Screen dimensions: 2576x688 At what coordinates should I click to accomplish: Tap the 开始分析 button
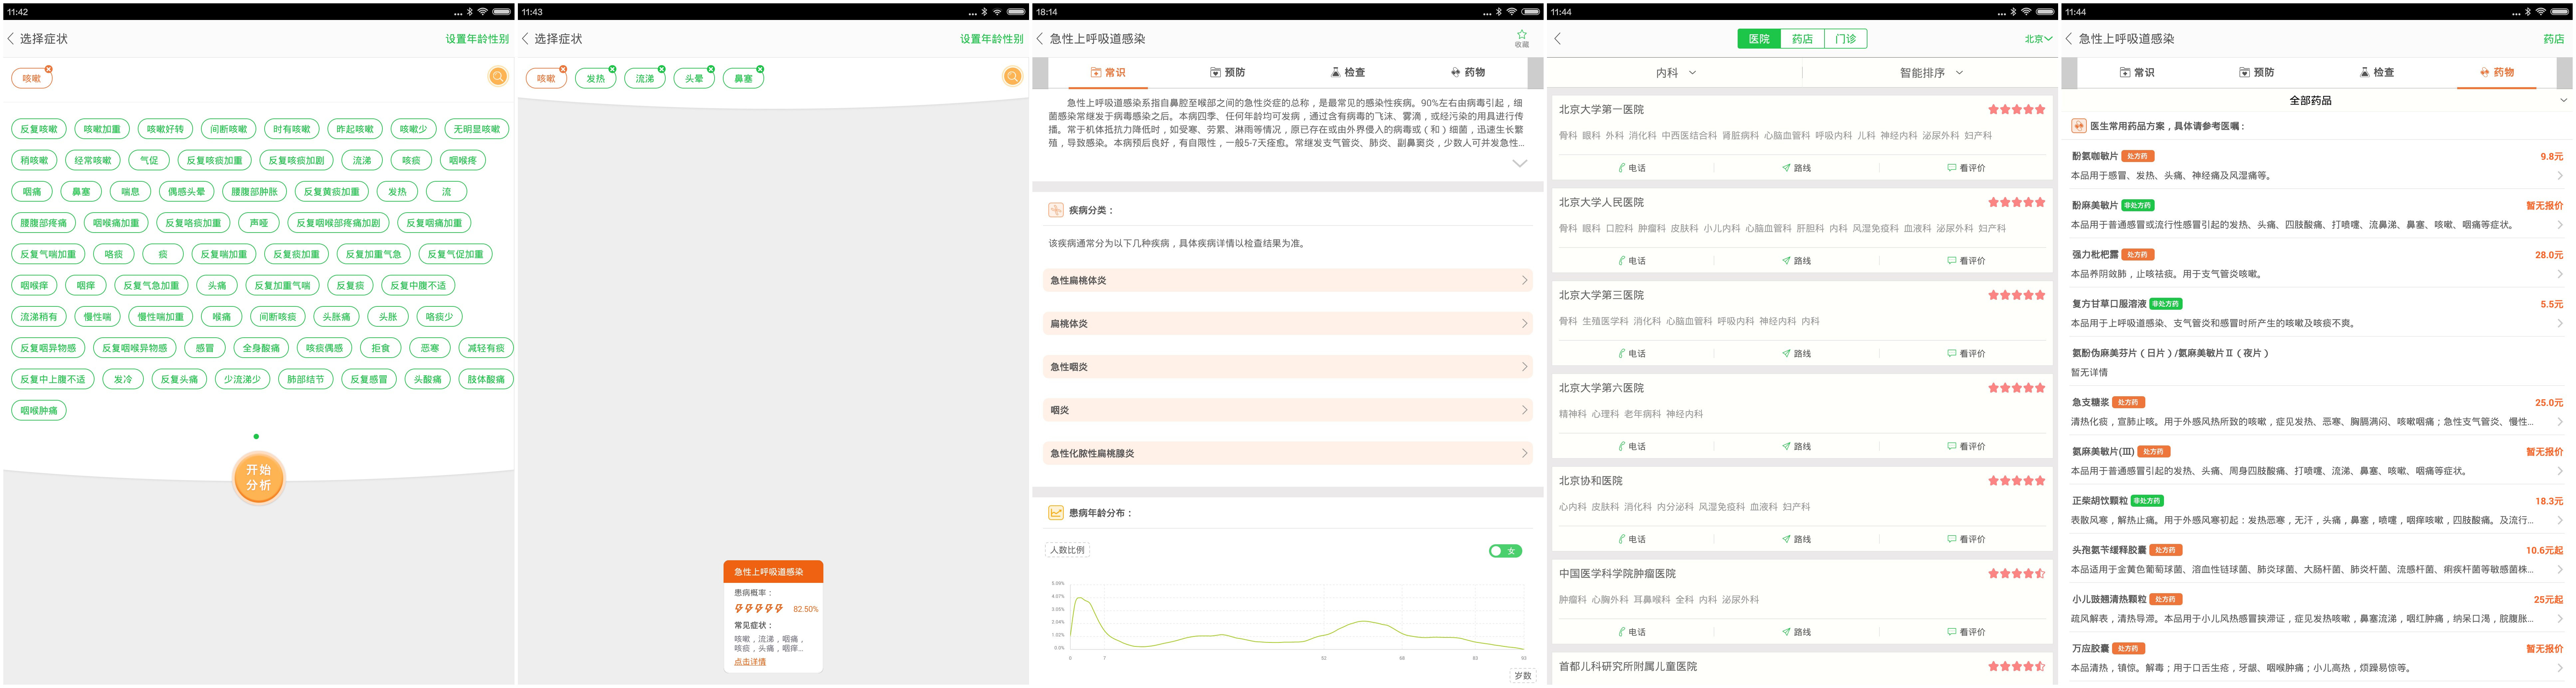(259, 478)
